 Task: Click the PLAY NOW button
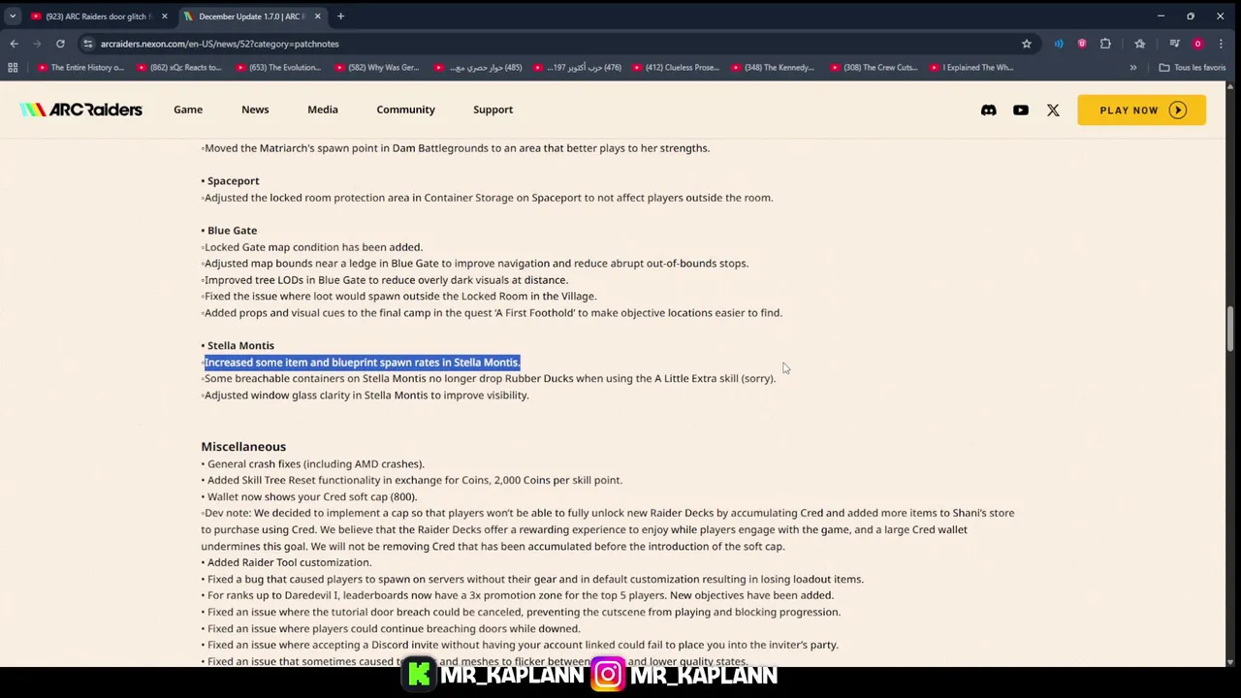[1141, 111]
